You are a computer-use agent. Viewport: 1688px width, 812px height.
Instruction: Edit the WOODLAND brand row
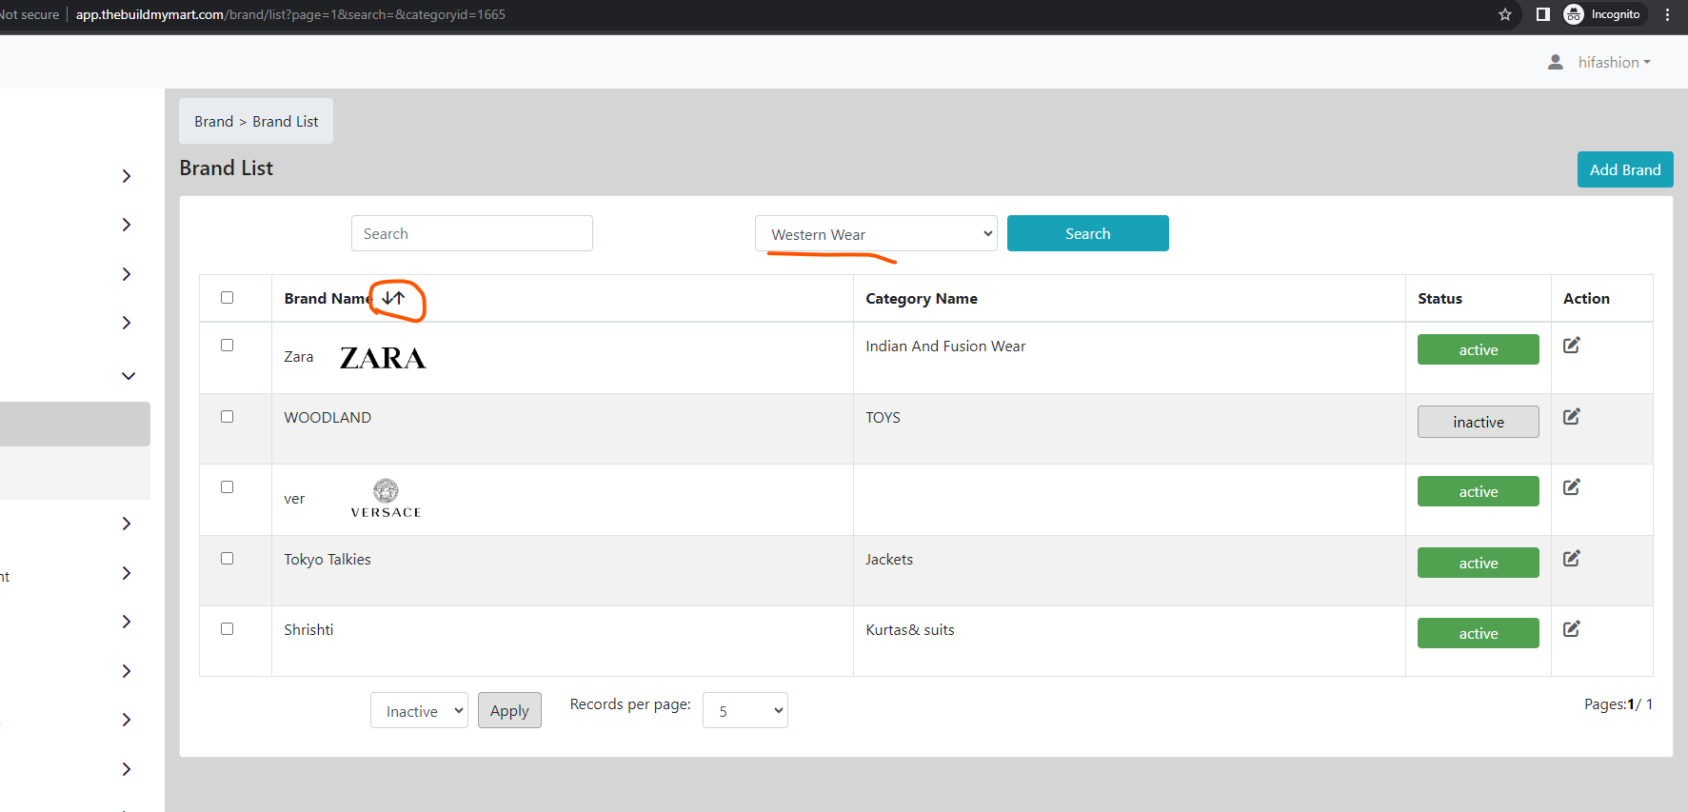(1572, 417)
